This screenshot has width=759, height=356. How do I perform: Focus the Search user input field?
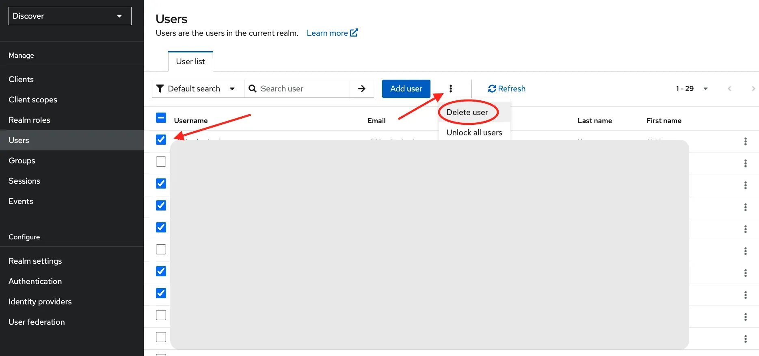(x=303, y=89)
